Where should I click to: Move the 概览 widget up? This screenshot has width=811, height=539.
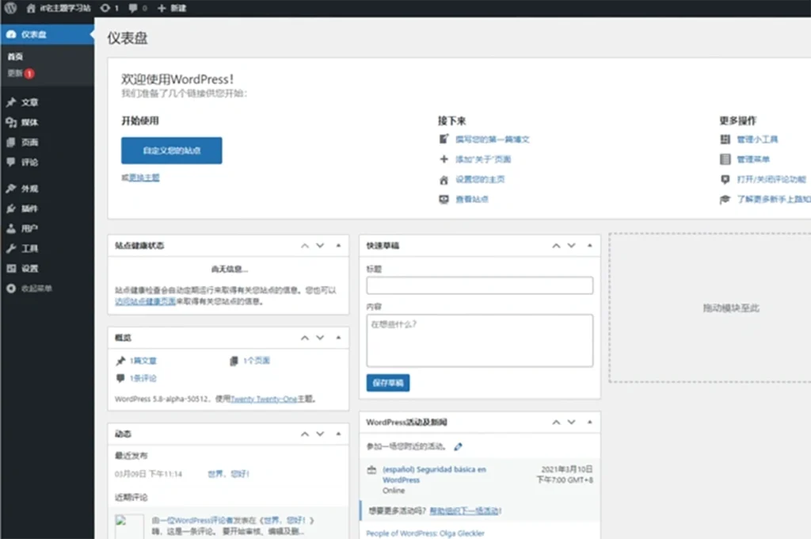point(305,338)
